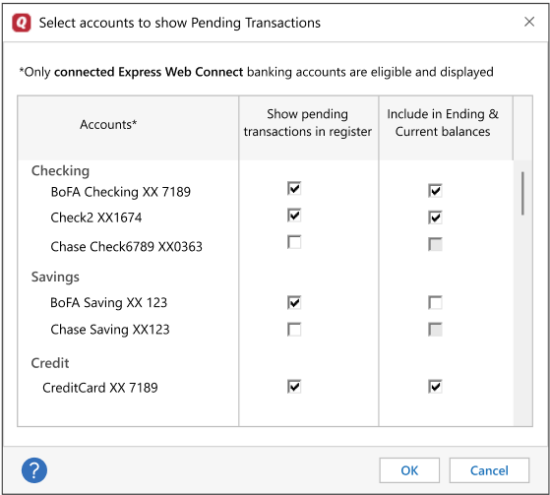Uncheck show pending for Check2 XX1674
The width and height of the screenshot is (550, 495).
coord(294,216)
